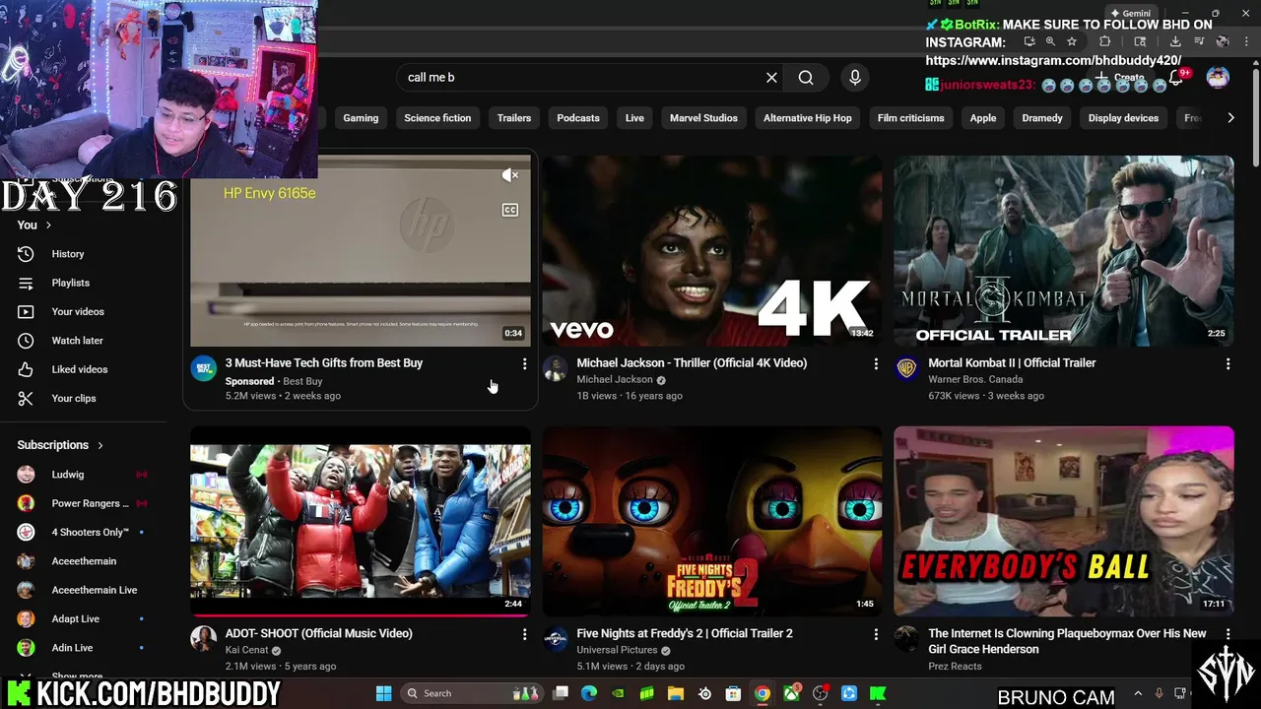1261x709 pixels.
Task: Open the Prez Reacts channel link
Action: coord(955,667)
